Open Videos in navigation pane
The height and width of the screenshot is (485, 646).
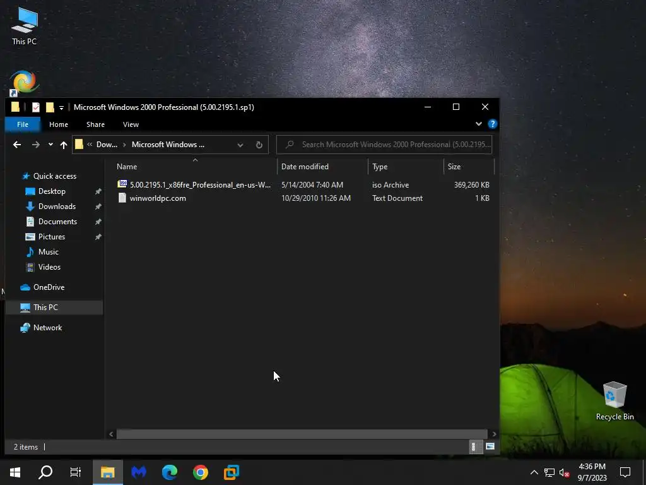tap(49, 267)
